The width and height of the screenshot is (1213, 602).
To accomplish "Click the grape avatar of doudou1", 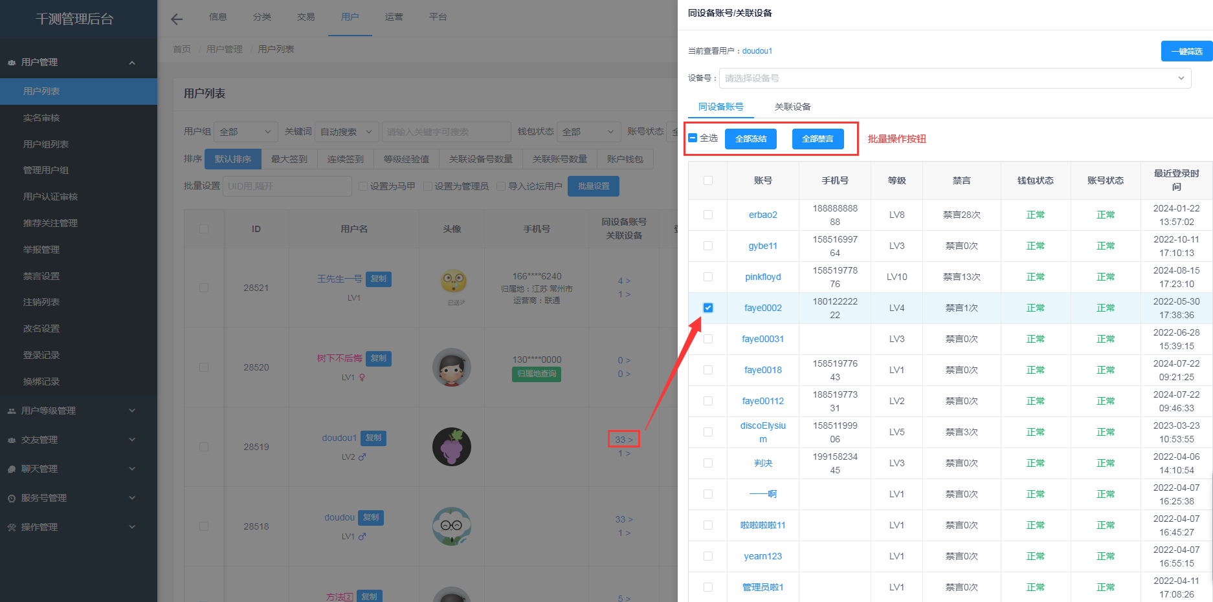I will tap(452, 447).
